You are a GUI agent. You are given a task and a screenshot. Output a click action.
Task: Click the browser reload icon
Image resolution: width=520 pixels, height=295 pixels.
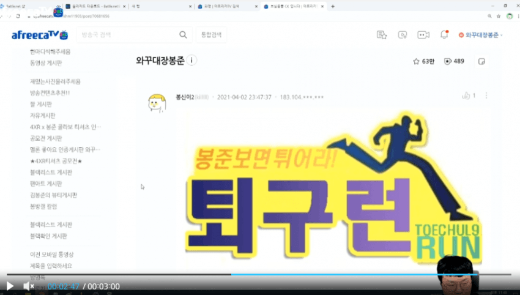[18, 16]
